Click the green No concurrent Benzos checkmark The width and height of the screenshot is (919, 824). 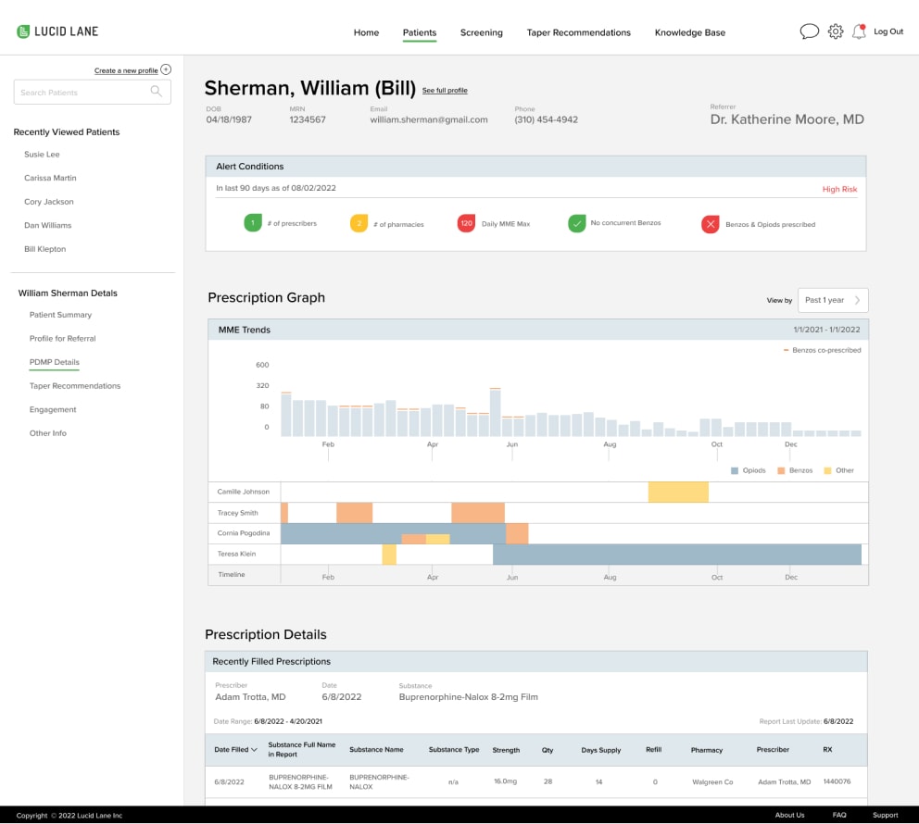577,223
